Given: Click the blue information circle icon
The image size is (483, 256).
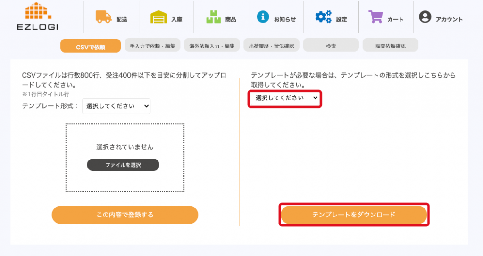Looking at the screenshot, I should click(263, 16).
